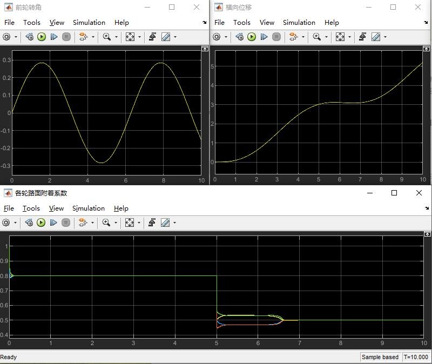Open Triggers icon in 前轮转角 scope
The width and height of the screenshot is (432, 364).
(152, 37)
